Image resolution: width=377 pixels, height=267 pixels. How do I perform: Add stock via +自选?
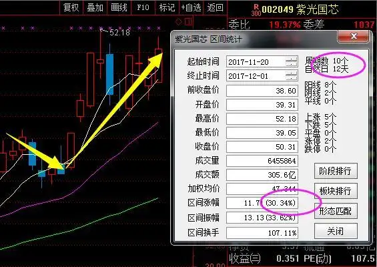pyautogui.click(x=191, y=7)
